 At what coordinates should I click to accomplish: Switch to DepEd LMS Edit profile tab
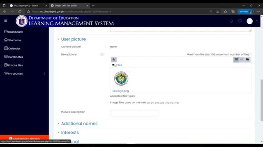(66, 5)
